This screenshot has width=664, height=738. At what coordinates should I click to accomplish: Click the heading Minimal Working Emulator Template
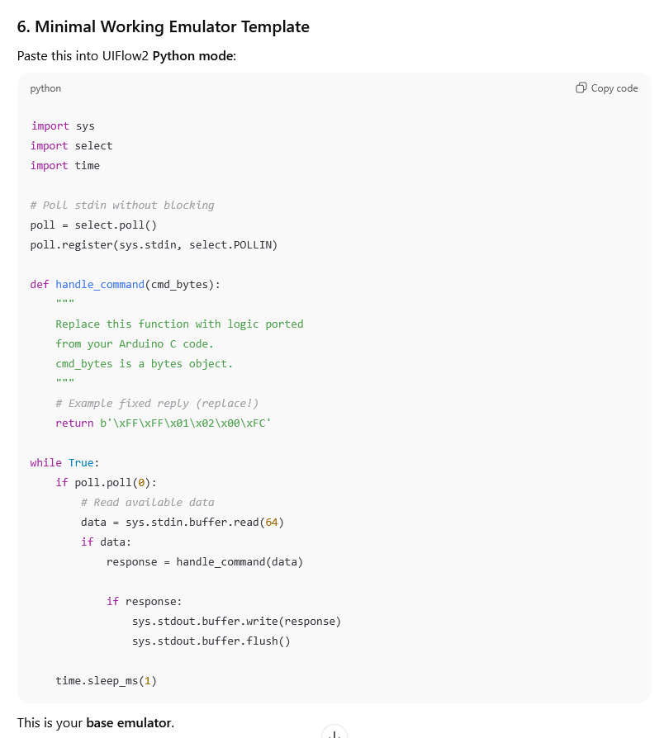(163, 26)
